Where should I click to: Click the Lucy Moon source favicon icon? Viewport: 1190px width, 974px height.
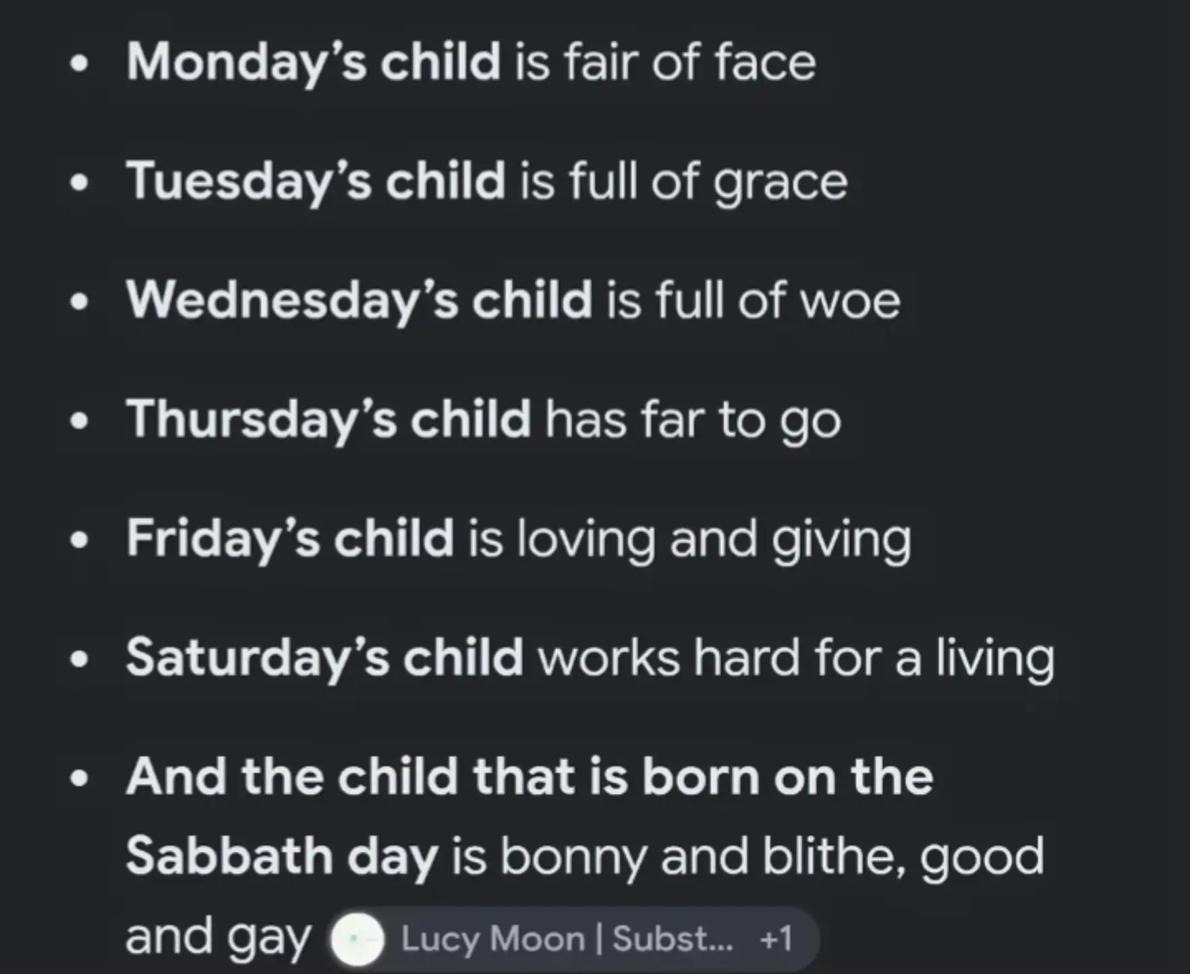(358, 939)
